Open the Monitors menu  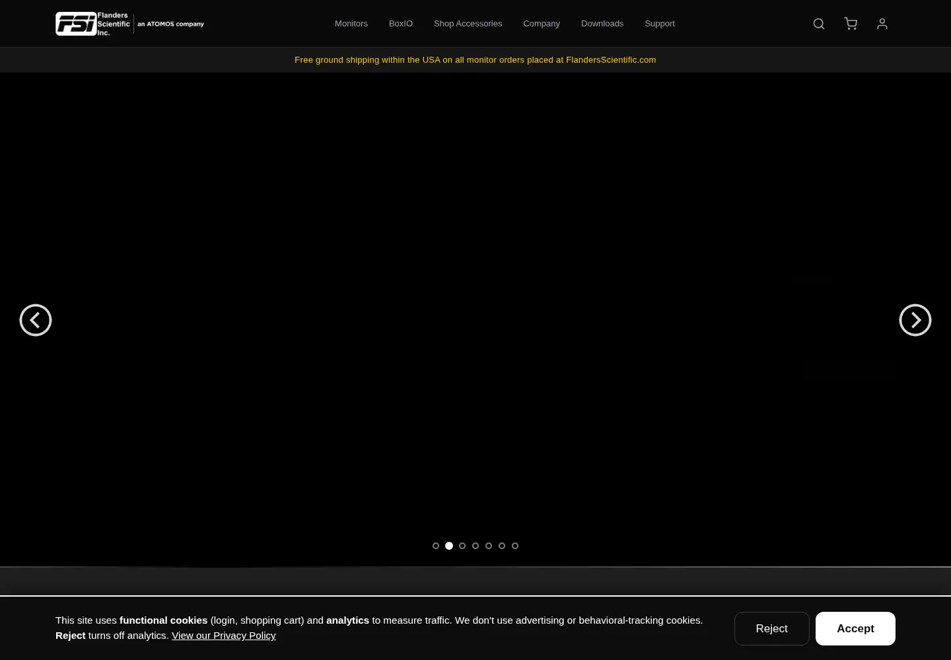point(351,24)
